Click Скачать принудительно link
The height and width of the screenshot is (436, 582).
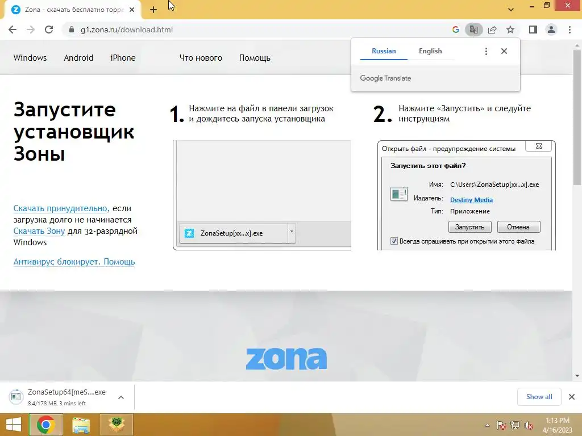(x=60, y=208)
